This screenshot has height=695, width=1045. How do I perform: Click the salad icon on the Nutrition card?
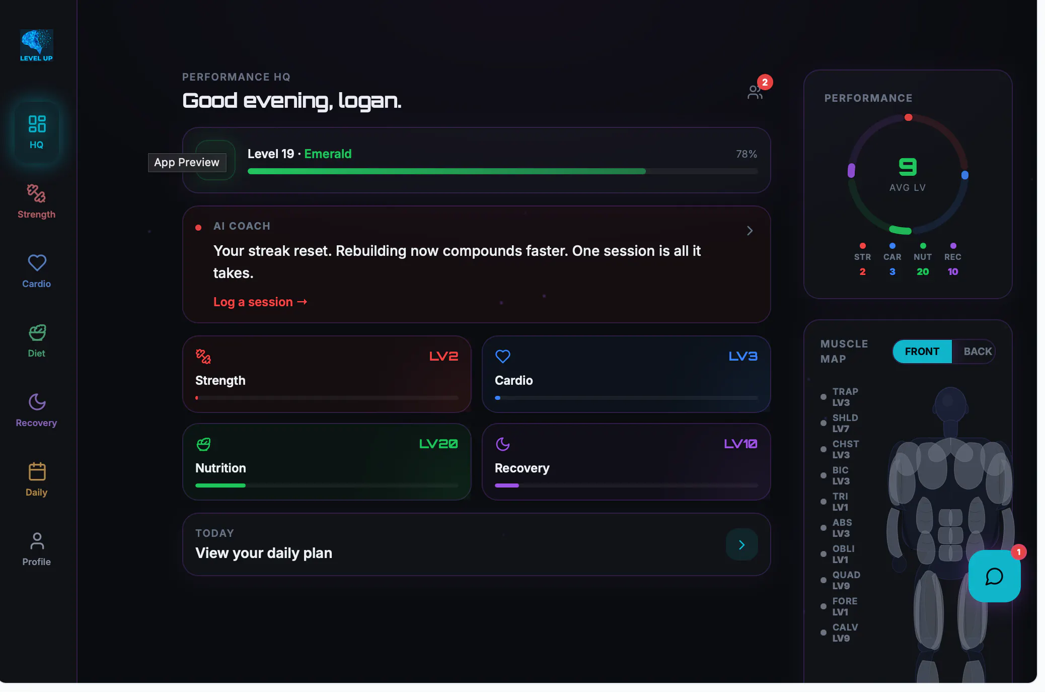coord(203,444)
